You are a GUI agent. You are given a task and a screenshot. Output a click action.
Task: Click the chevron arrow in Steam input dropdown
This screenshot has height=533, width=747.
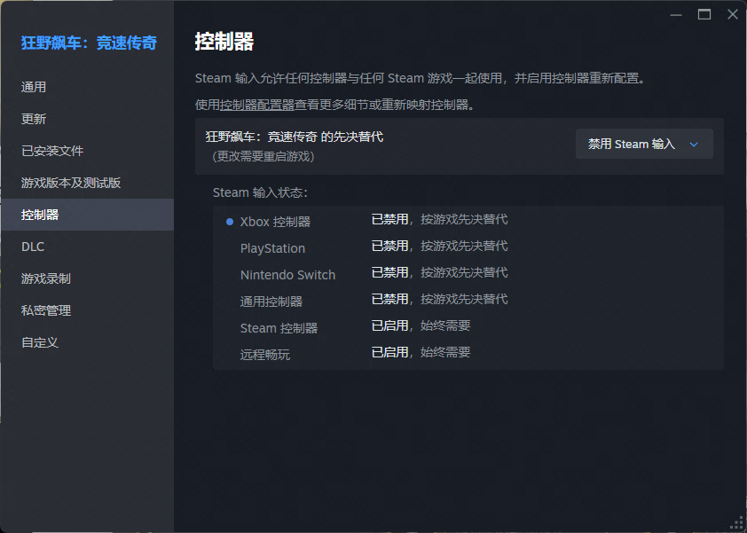(x=694, y=145)
